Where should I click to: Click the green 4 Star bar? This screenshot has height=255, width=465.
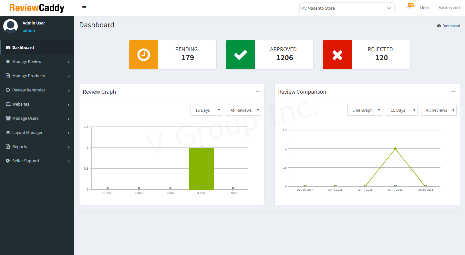tap(201, 169)
